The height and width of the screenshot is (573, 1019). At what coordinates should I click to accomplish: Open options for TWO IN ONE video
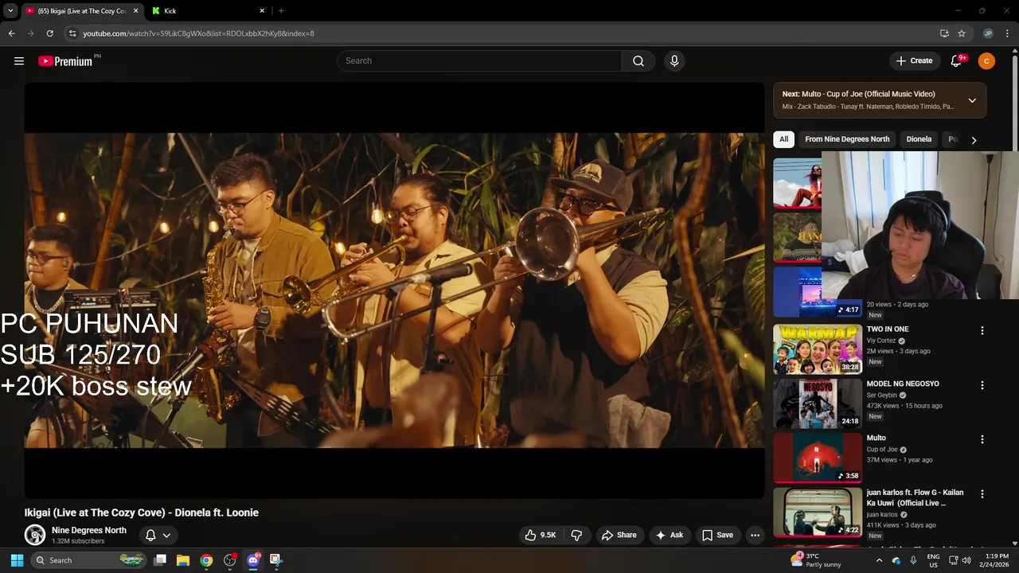click(x=982, y=330)
